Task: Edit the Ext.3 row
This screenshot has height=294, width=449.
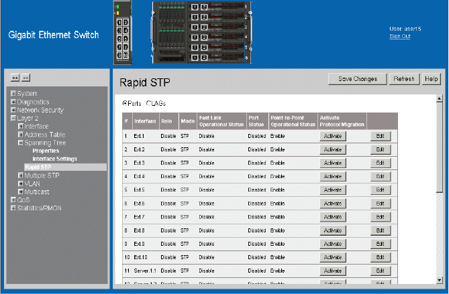Action: point(381,163)
